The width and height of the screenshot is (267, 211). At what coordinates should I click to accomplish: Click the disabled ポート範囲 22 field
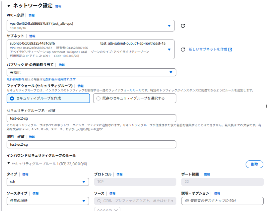pyautogui.click(x=222, y=182)
